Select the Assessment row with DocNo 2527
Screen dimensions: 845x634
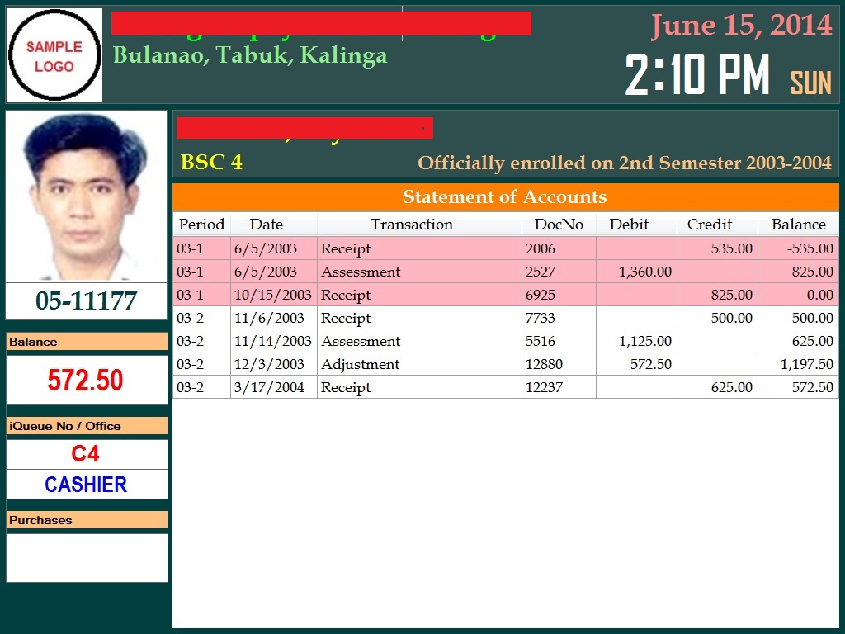[x=413, y=272]
